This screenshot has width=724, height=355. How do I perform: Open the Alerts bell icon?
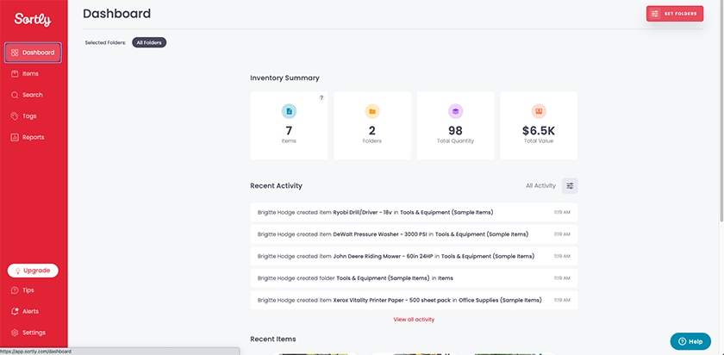click(15, 311)
